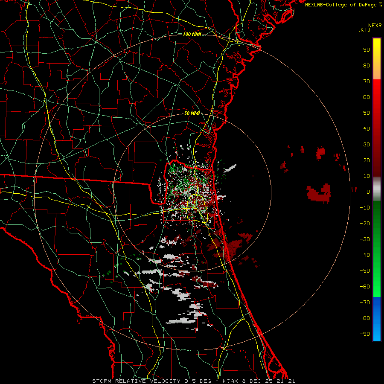
Task: Click the NEXLAB-College of DuPage header text
Action: click(x=343, y=5)
